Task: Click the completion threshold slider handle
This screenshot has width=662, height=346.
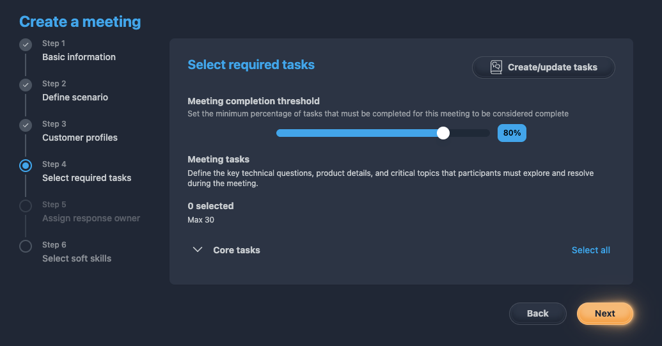Action: click(x=443, y=133)
